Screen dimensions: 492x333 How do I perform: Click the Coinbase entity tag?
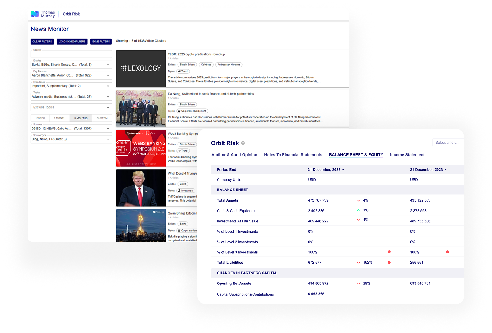point(206,65)
